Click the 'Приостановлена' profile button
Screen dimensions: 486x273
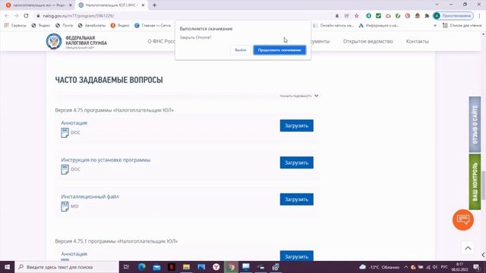(x=453, y=16)
